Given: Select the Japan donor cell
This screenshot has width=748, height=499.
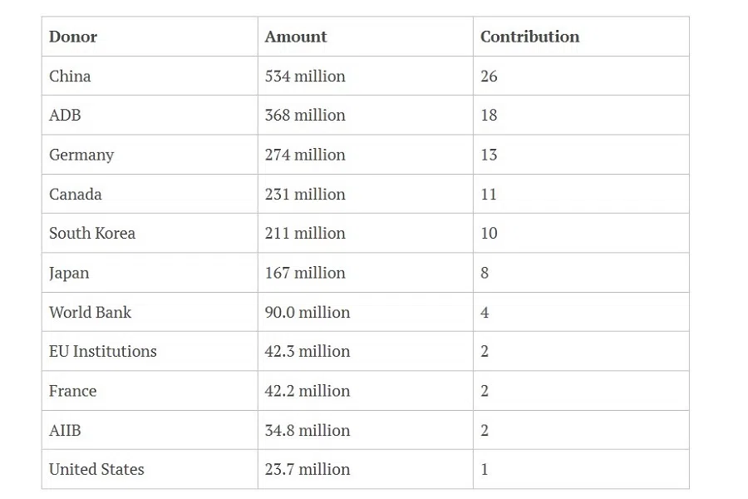Looking at the screenshot, I should pos(69,273).
